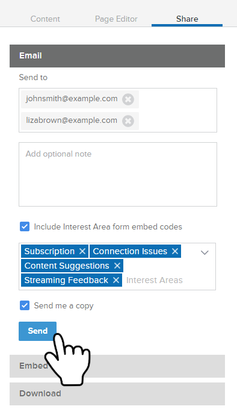Click into the Add optional note field
Image resolution: width=237 pixels, height=415 pixels.
[118, 175]
